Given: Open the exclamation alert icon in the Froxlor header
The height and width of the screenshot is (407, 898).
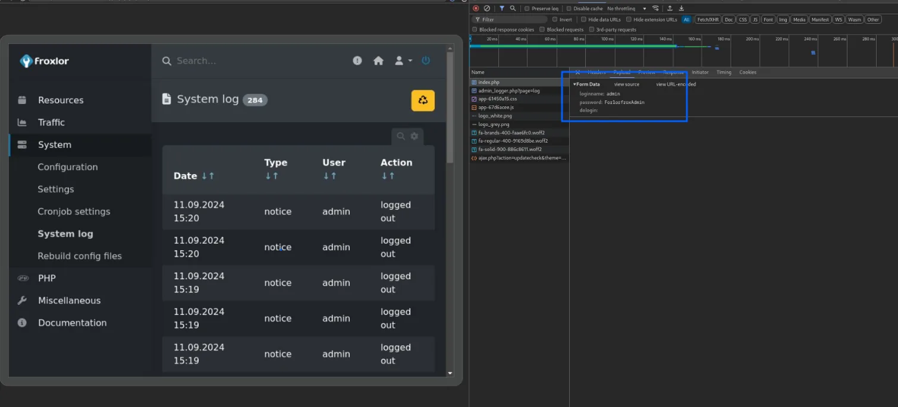Looking at the screenshot, I should coord(357,61).
